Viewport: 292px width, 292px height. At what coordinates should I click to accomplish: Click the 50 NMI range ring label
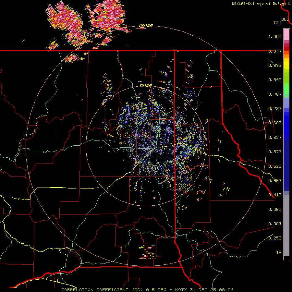coord(146,86)
